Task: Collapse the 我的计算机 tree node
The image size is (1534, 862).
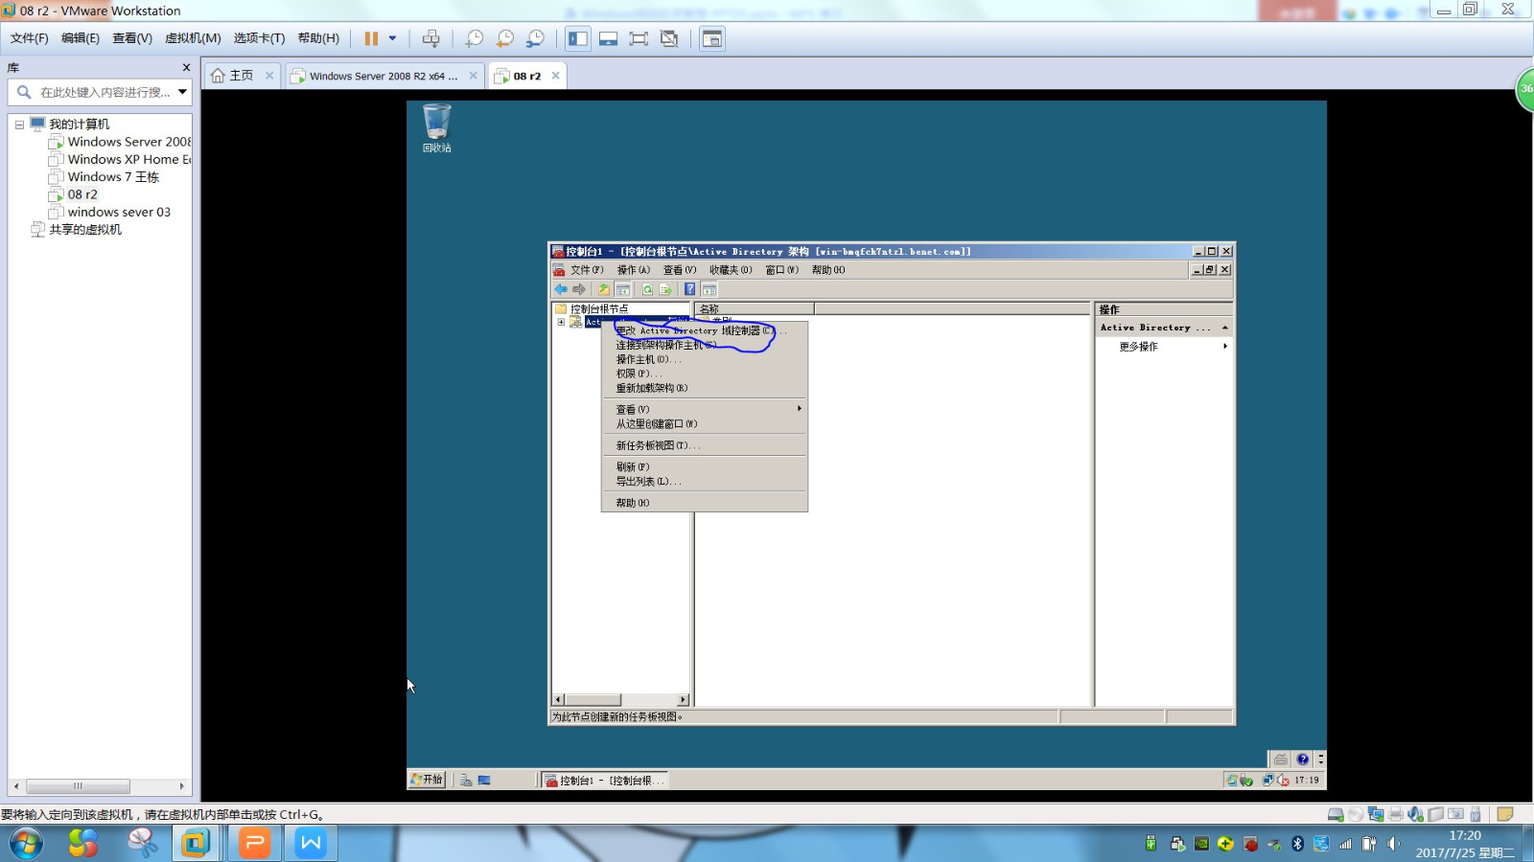Action: point(19,125)
